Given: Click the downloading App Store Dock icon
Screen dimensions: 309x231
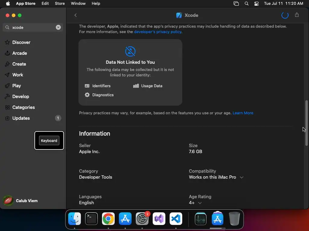Looking at the screenshot, I should 218,219.
